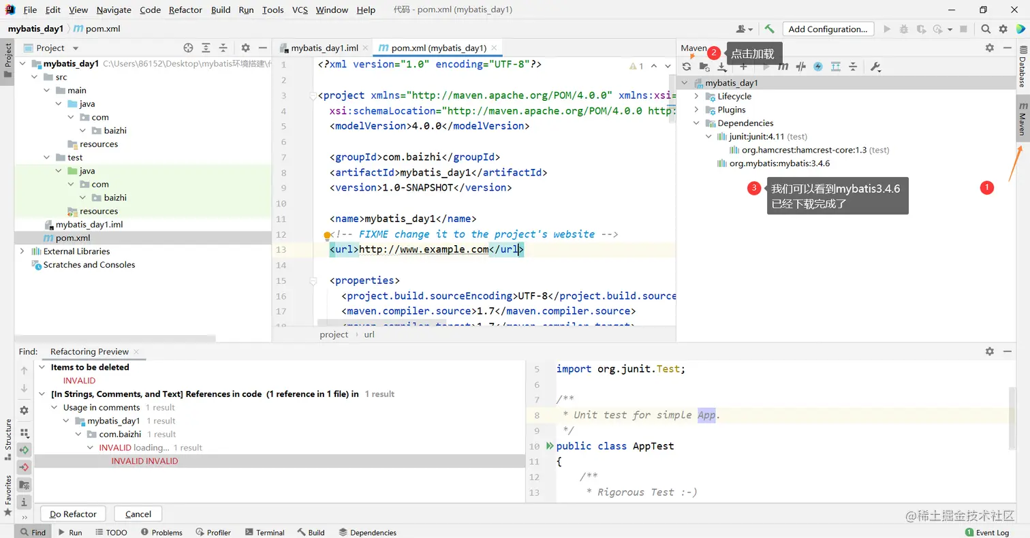Go to previous occurrence arrow in Find
Image resolution: width=1030 pixels, height=538 pixels.
[24, 370]
